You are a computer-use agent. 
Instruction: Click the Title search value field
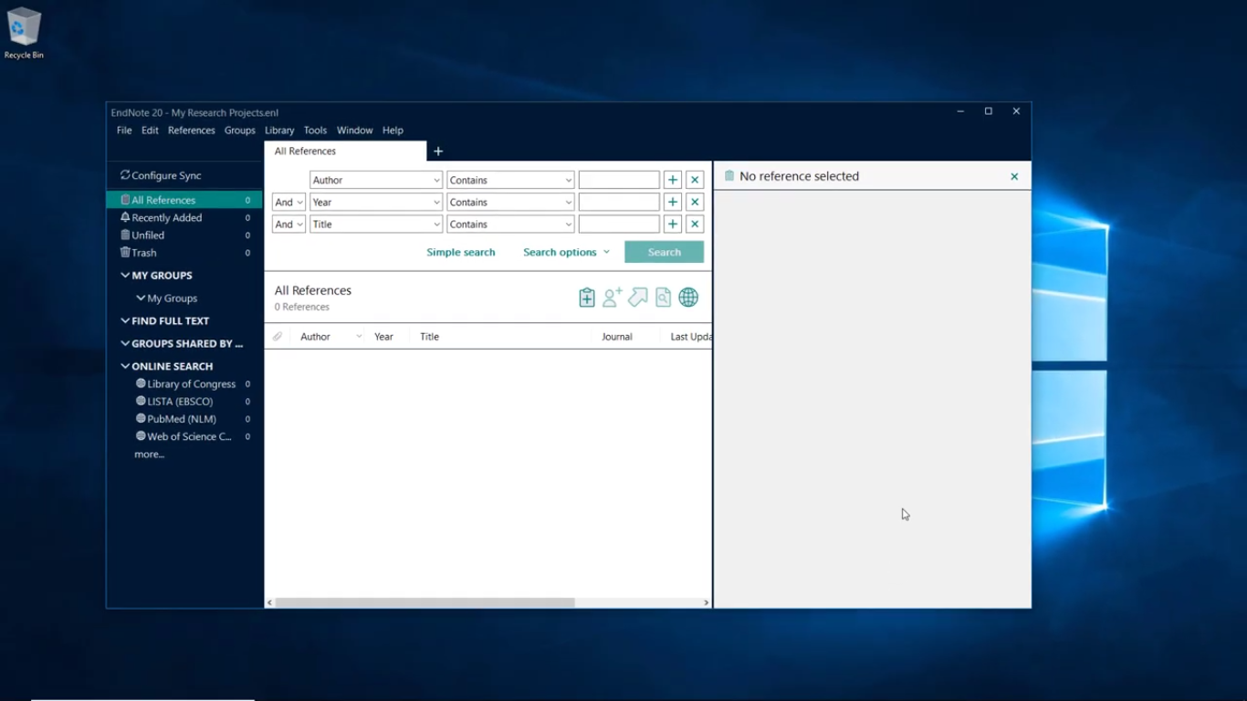(x=619, y=224)
